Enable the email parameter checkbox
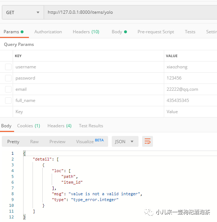This screenshot has height=222, width=217. [8, 89]
